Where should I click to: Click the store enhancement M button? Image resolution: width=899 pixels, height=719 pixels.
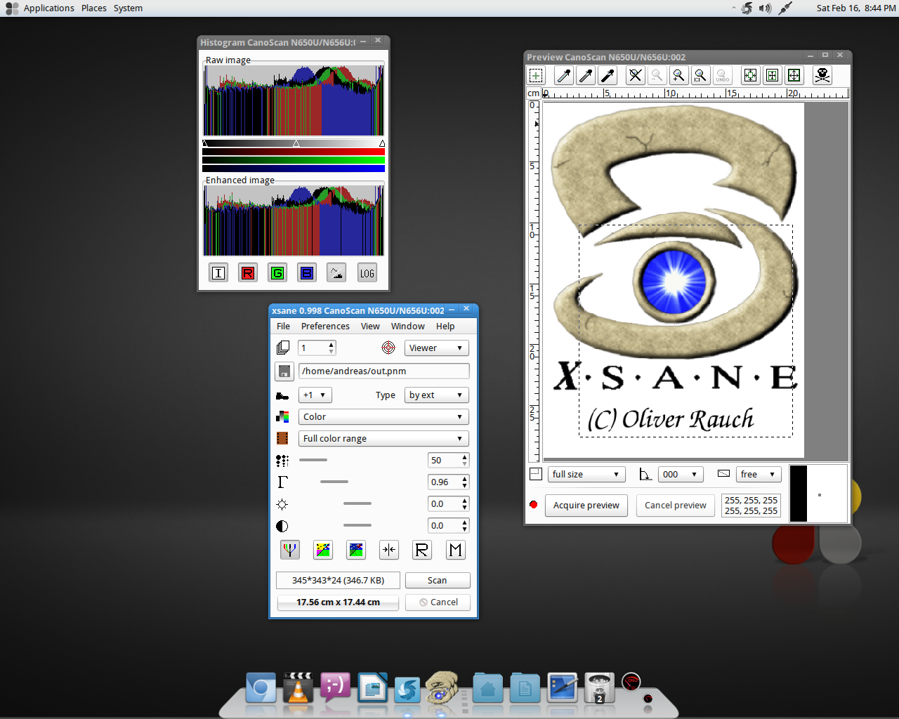click(455, 550)
